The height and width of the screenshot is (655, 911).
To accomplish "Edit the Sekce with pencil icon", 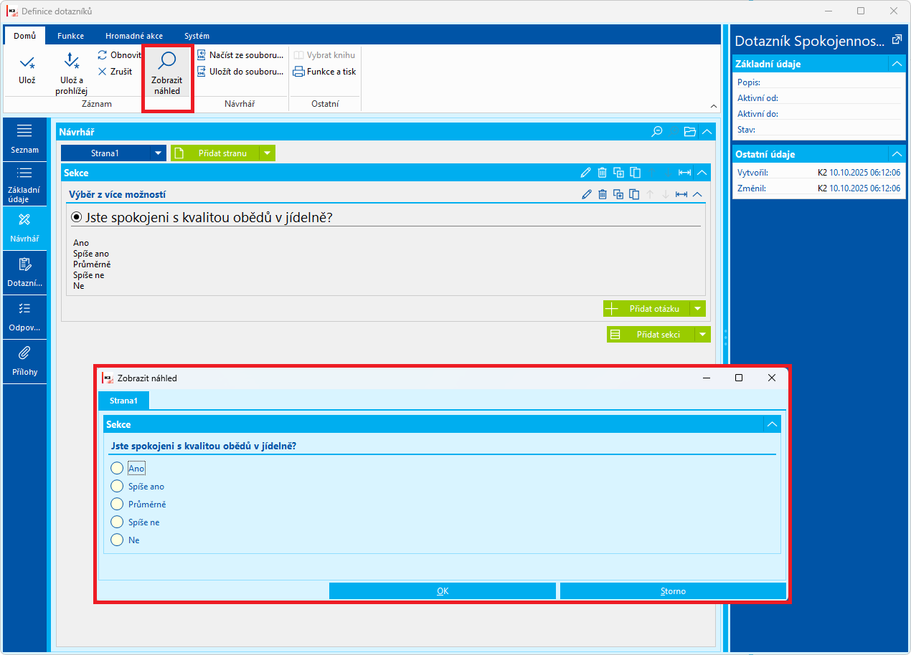I will pos(586,173).
